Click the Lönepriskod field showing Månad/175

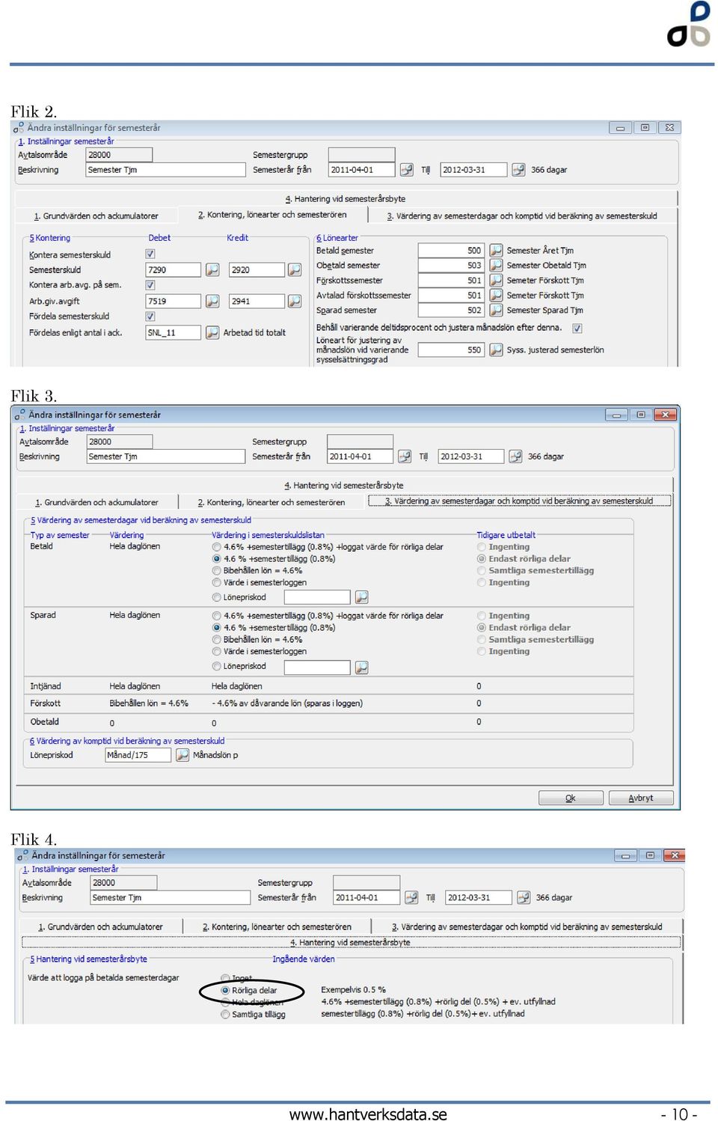138,755
